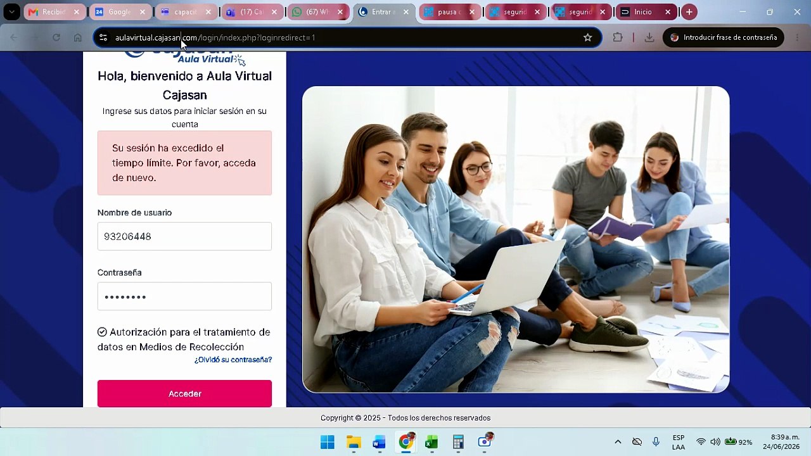Open the Gmail 'Recibidos' tab
Screen dimensions: 811x456
[48, 12]
